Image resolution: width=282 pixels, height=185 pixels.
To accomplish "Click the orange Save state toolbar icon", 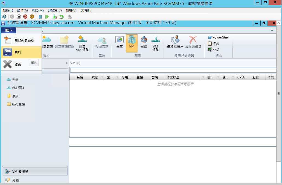I will pyautogui.click(x=32, y=17).
